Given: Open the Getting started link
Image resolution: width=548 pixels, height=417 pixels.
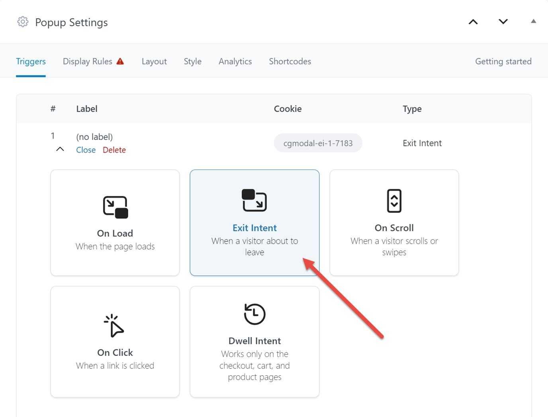Looking at the screenshot, I should tap(503, 61).
